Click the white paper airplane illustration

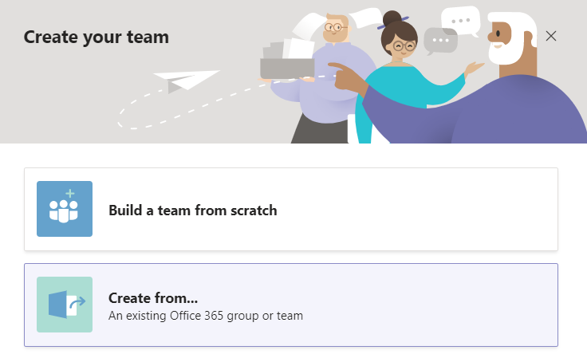pyautogui.click(x=186, y=81)
